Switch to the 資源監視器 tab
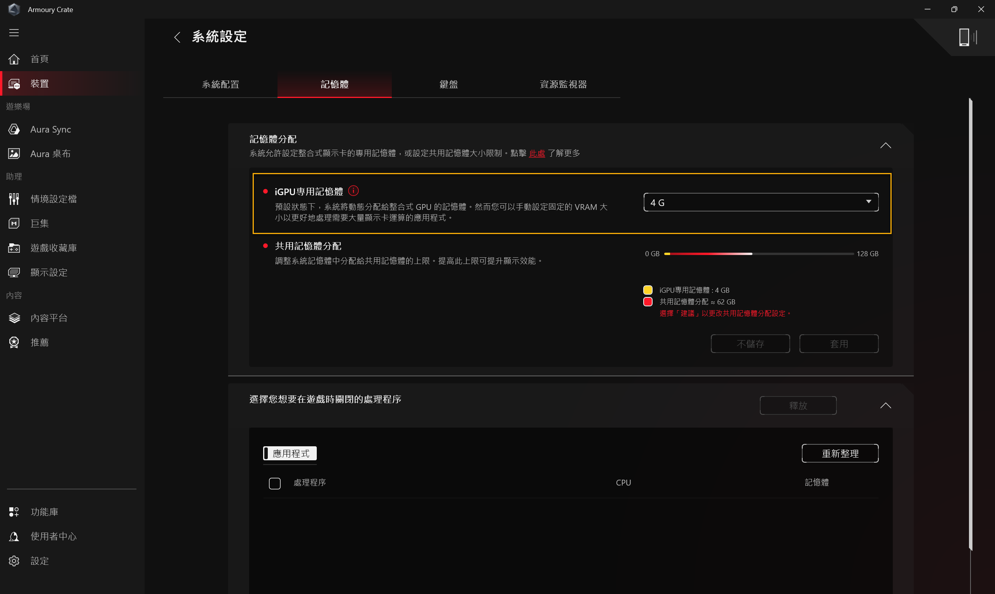995x594 pixels. pos(563,84)
